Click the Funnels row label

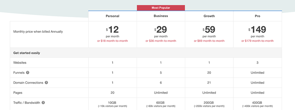19,73
